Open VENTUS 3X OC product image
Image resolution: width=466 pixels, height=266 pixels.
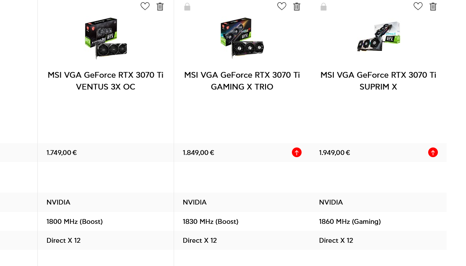106,38
